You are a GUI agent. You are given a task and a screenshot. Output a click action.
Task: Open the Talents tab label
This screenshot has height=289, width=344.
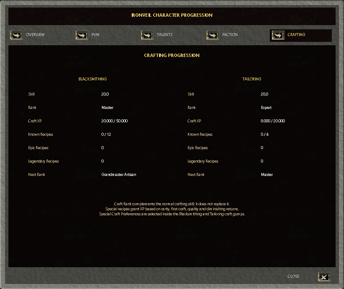point(164,35)
